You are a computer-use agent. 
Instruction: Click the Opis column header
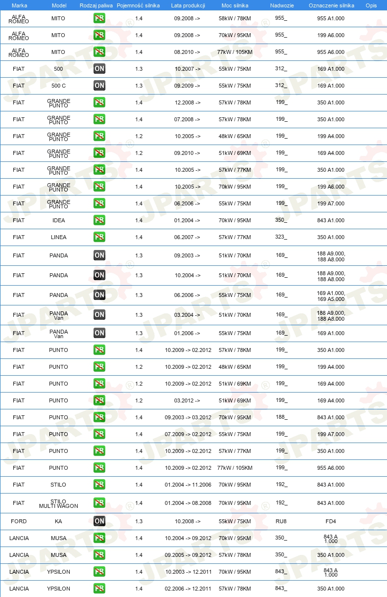[x=371, y=5]
